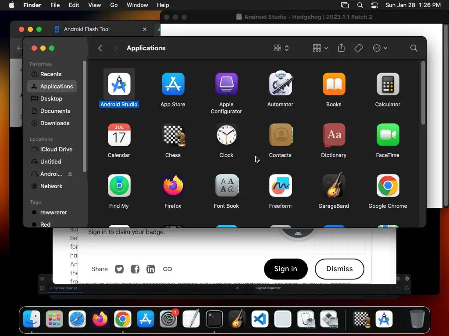Select the FaceTime app icon
449x336 pixels.
[x=388, y=135]
